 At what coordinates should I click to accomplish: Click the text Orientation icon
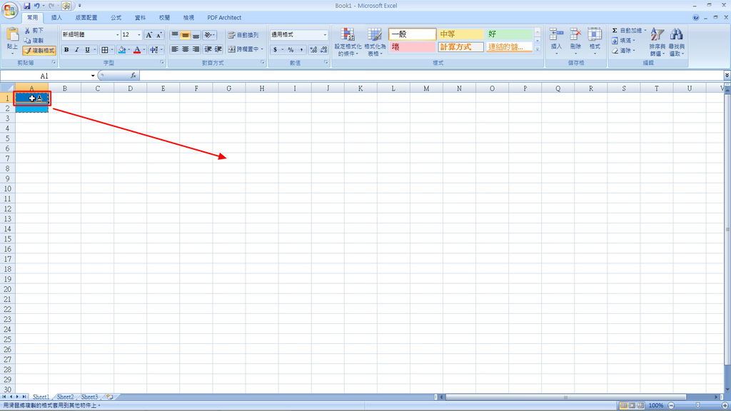pyautogui.click(x=208, y=35)
